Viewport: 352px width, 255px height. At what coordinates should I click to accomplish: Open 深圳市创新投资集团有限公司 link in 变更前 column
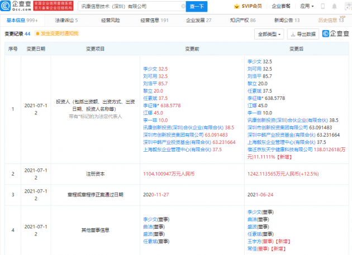pos(173,135)
